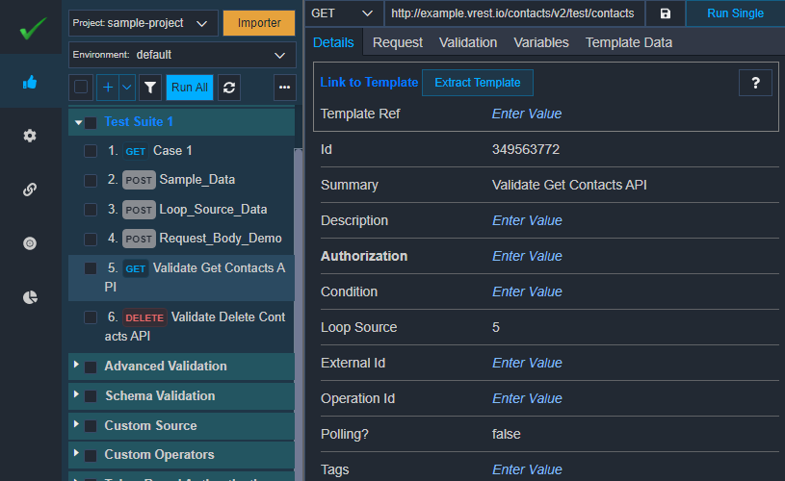Screen dimensions: 785x481
Task: Click the vREST green checkmark logo
Action: [x=33, y=28]
